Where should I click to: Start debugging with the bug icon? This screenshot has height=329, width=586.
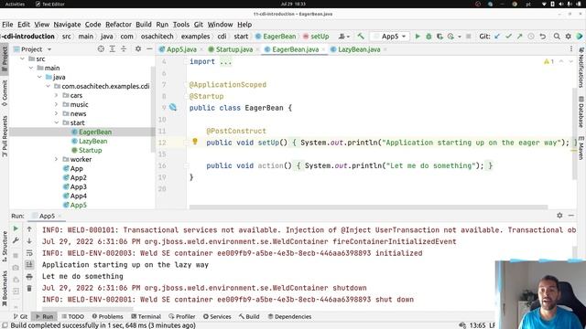click(x=429, y=37)
